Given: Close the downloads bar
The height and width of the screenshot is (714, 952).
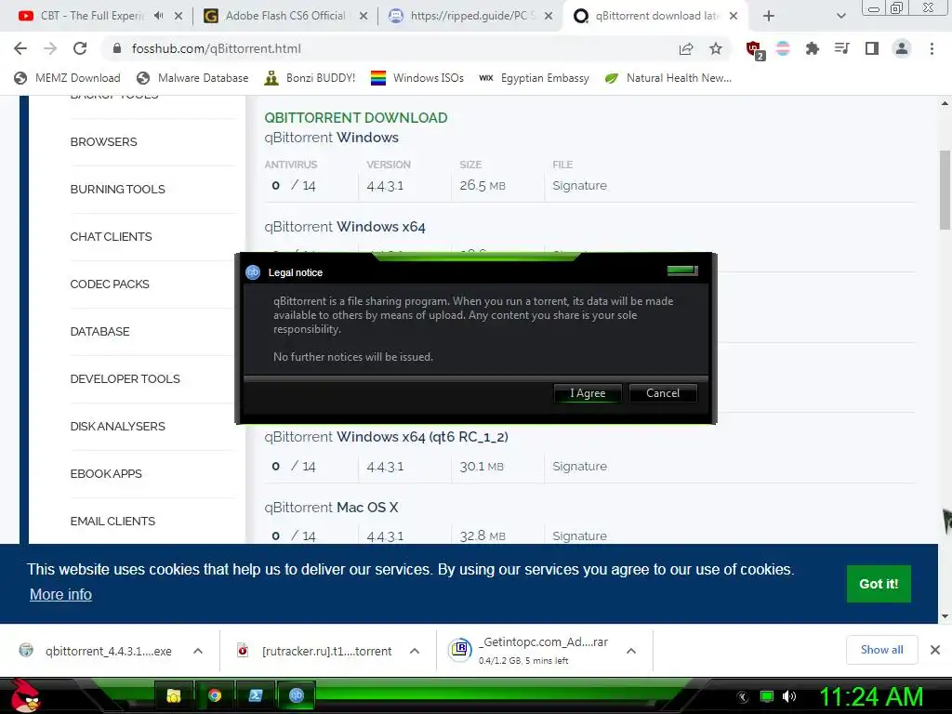Looking at the screenshot, I should coord(935,650).
